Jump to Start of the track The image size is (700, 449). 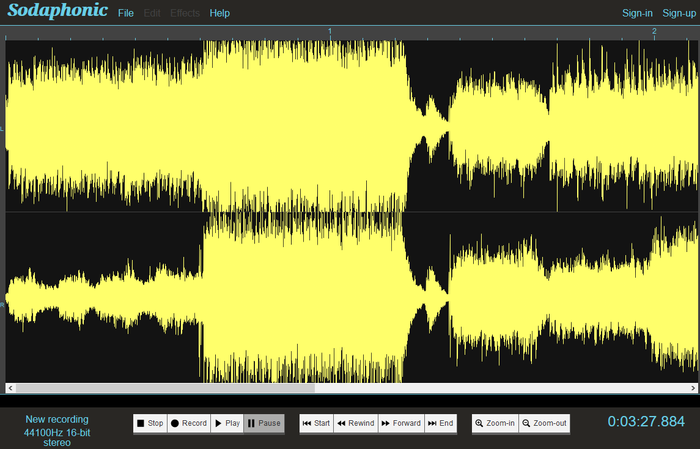point(316,423)
